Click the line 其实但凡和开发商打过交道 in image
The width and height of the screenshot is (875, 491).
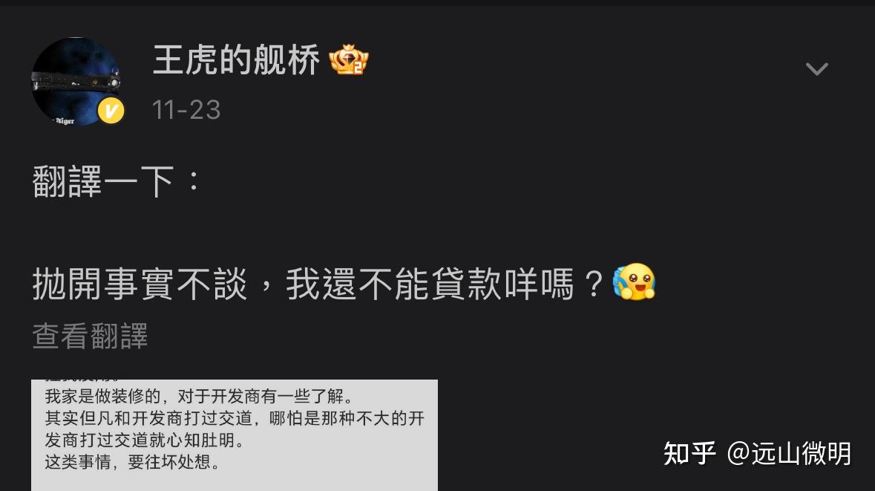click(235, 418)
